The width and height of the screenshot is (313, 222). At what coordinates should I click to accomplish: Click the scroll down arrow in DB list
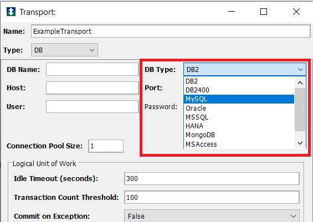click(300, 143)
